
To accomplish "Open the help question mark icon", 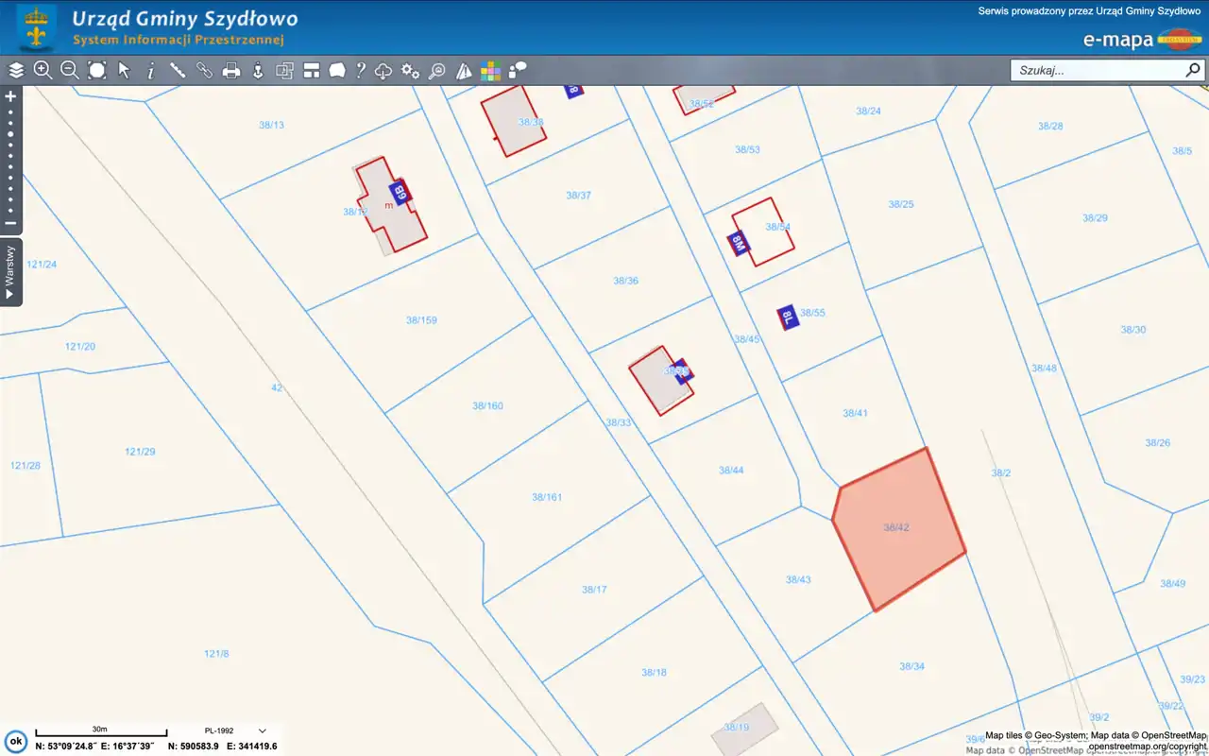I will (x=360, y=70).
